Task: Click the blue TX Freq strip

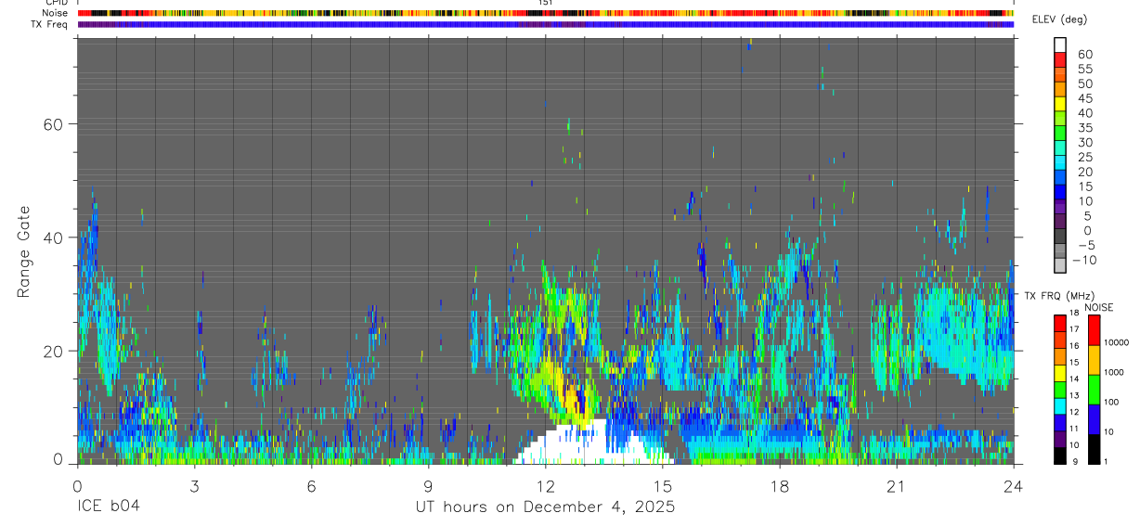Action: (x=545, y=24)
